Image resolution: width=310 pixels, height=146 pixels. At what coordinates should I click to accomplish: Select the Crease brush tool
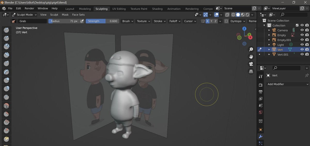(6, 97)
